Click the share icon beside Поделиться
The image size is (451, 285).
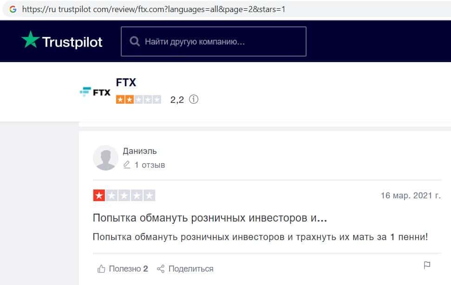pyautogui.click(x=161, y=269)
